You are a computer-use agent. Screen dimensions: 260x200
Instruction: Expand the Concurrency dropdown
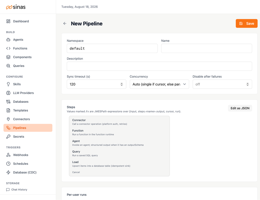point(159,84)
